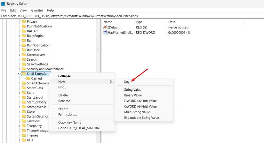This screenshot has height=143, width=264.
Task: Expand the PushNotifications key
Action: [x=20, y=26]
